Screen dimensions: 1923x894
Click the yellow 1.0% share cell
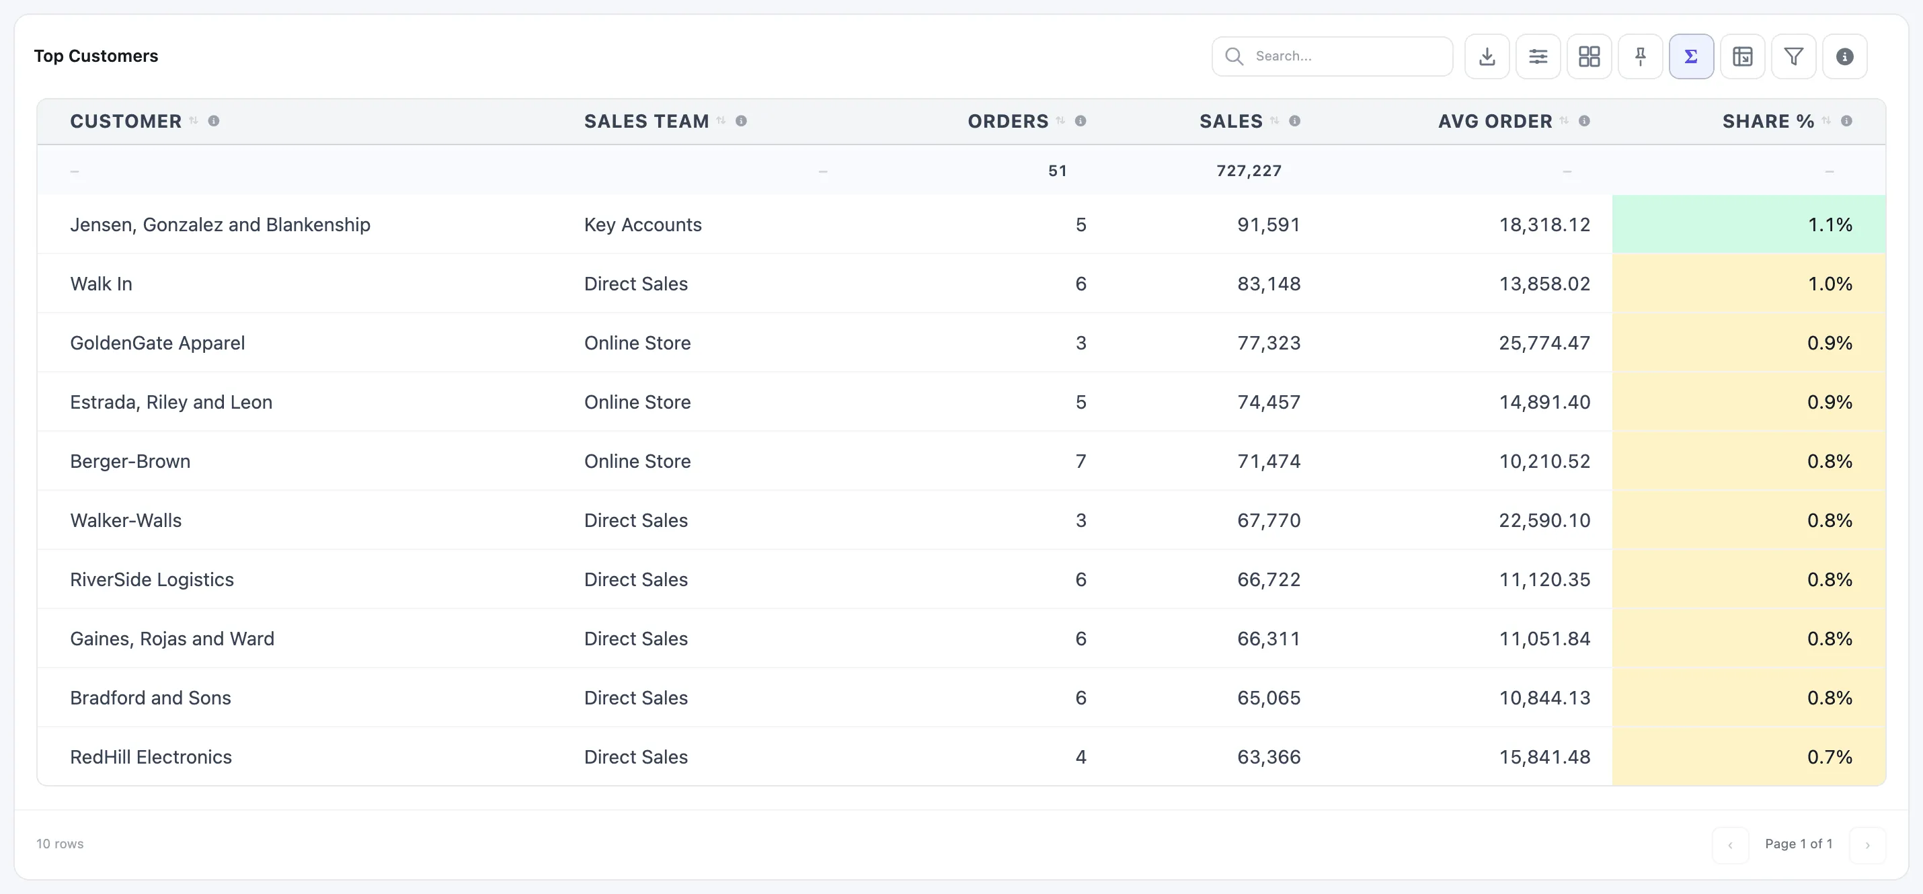[1748, 284]
